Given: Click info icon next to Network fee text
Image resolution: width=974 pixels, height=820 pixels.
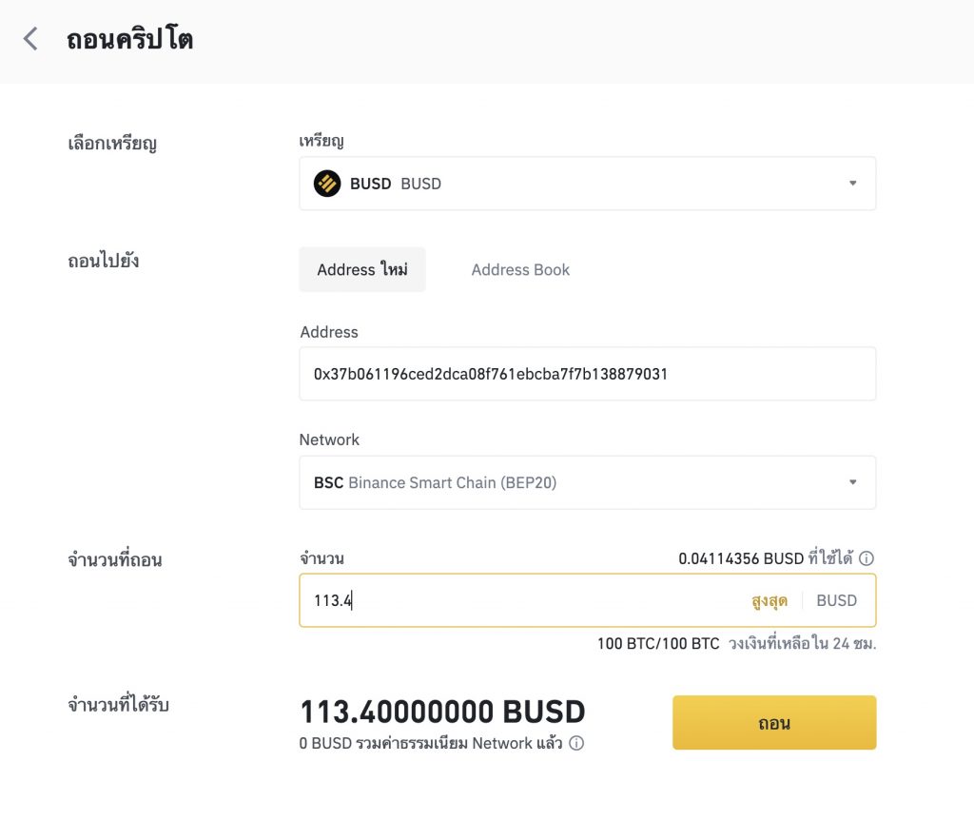Looking at the screenshot, I should click(x=576, y=743).
